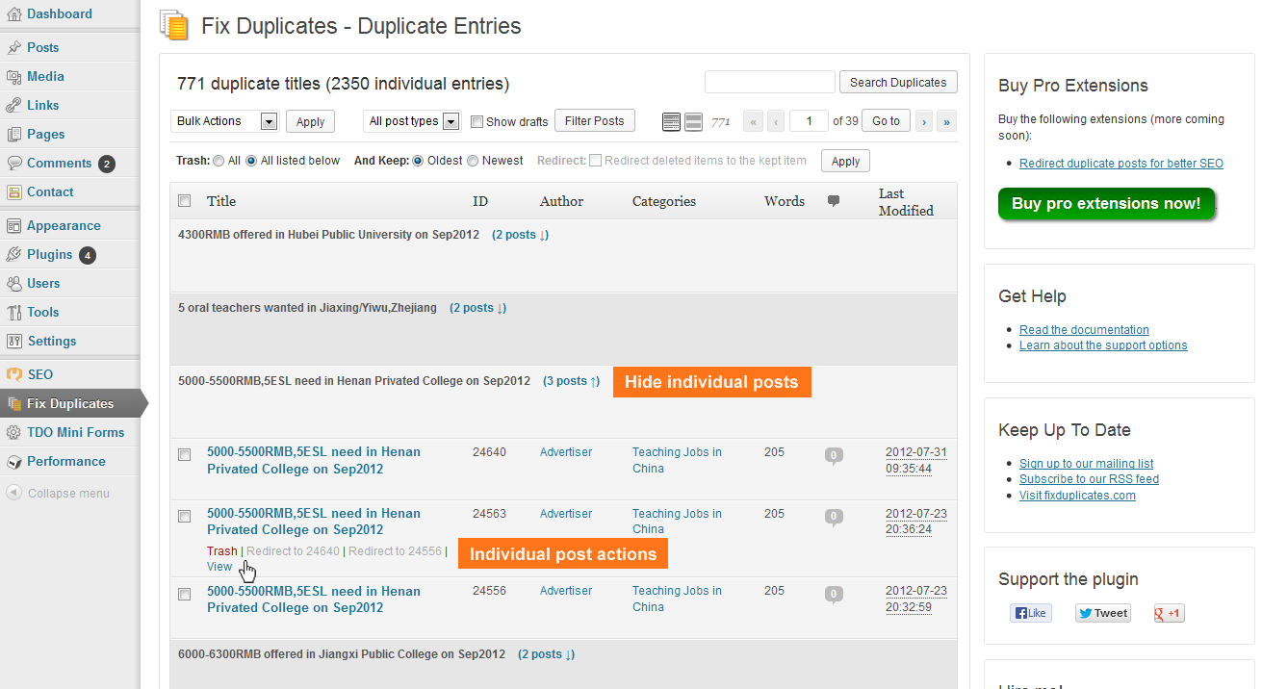Open the TDO Mini Forms menu item
Image resolution: width=1262 pixels, height=689 pixels.
pos(75,432)
